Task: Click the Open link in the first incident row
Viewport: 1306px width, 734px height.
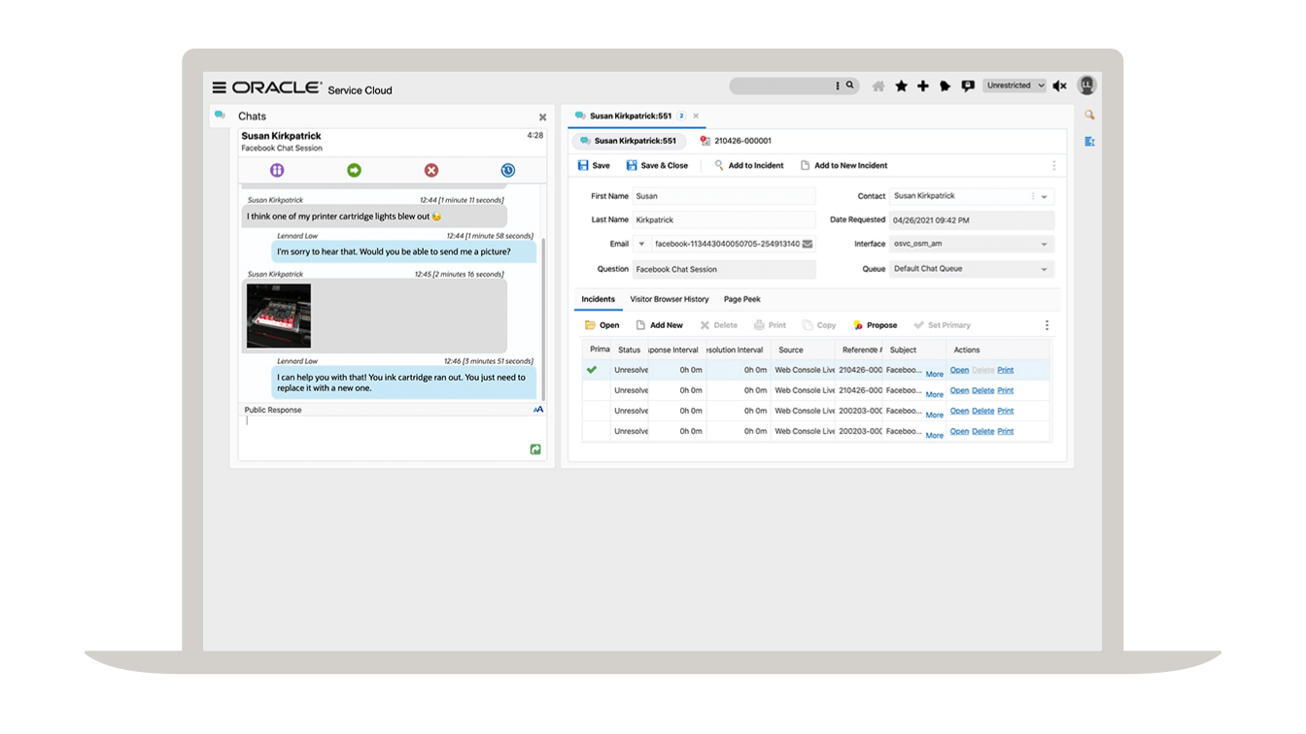Action: pyautogui.click(x=959, y=370)
